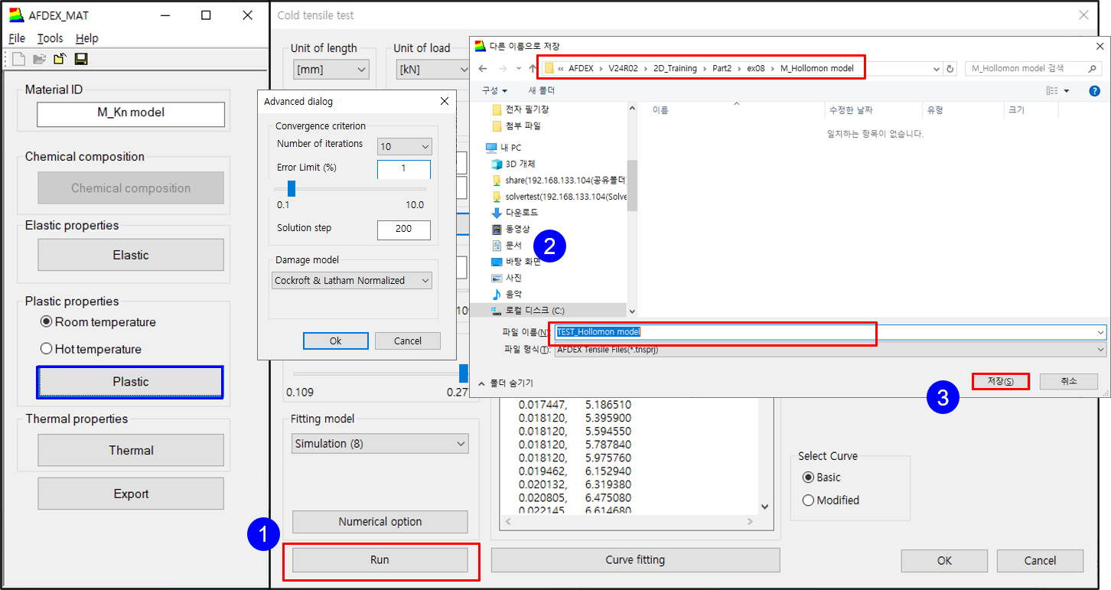This screenshot has width=1111, height=590.
Task: Collapse folders with 폴더 숨기기
Action: [x=506, y=383]
